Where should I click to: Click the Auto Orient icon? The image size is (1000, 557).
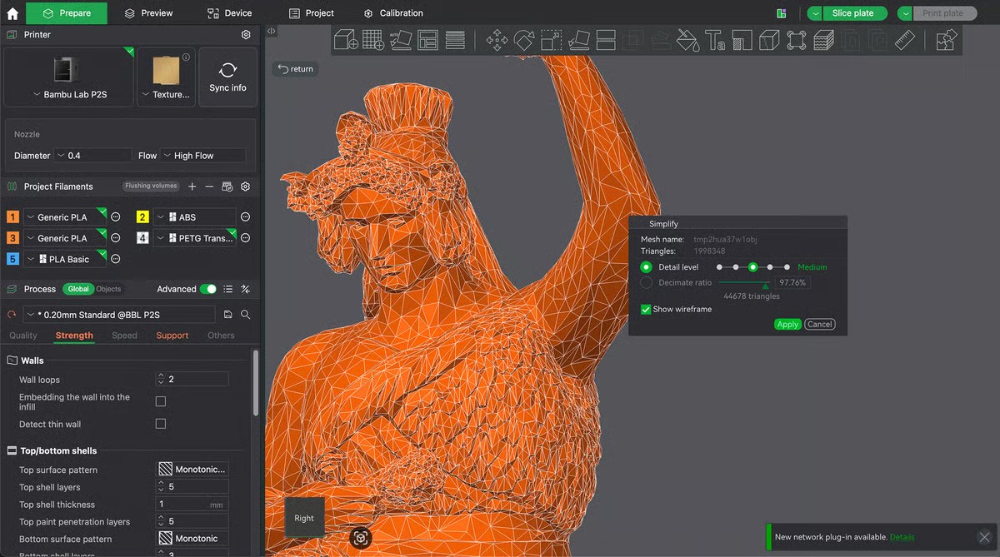coord(401,40)
